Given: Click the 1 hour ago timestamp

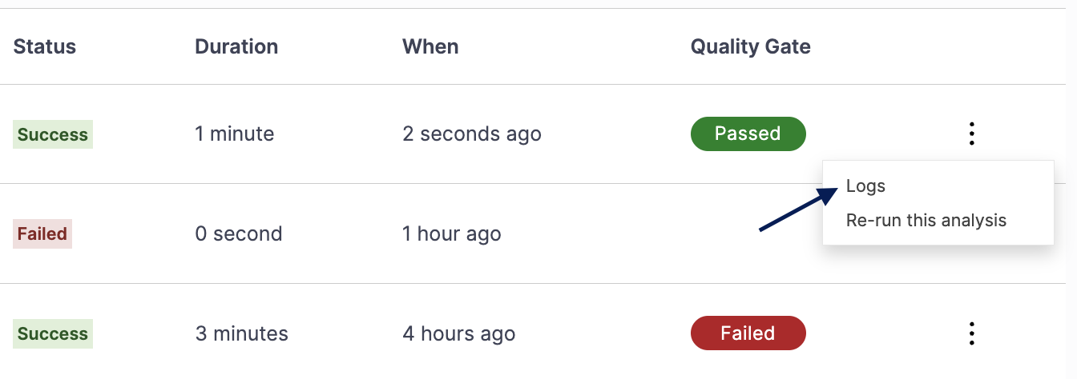Looking at the screenshot, I should 451,234.
